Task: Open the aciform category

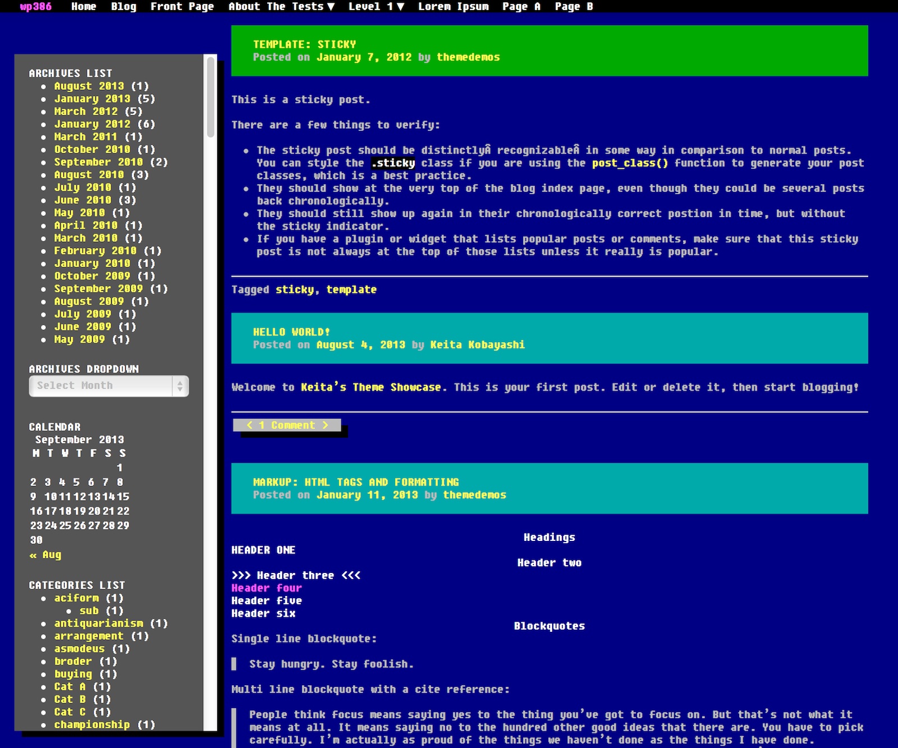Action: (76, 598)
